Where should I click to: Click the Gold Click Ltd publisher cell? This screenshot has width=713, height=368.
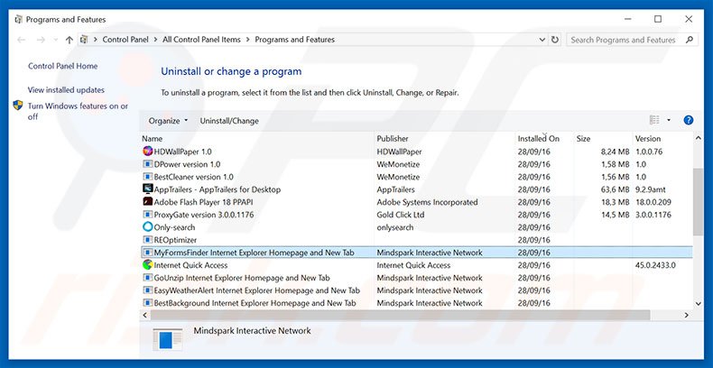pyautogui.click(x=400, y=215)
